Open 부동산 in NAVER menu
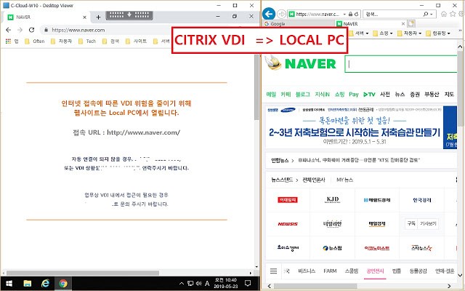Image resolution: width=465 pixels, height=291 pixels. click(432, 95)
